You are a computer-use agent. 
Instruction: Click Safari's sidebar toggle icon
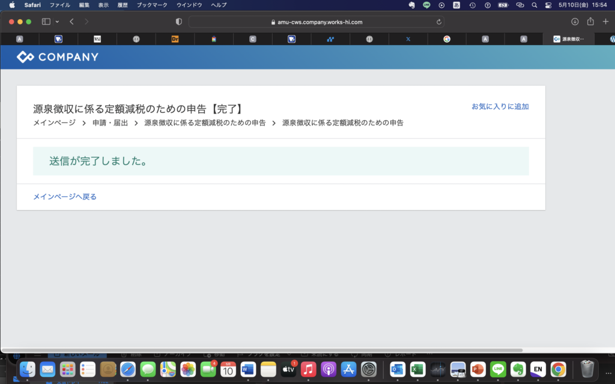click(x=46, y=22)
